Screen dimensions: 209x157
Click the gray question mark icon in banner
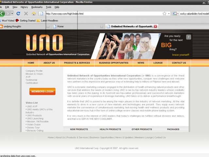188,37
